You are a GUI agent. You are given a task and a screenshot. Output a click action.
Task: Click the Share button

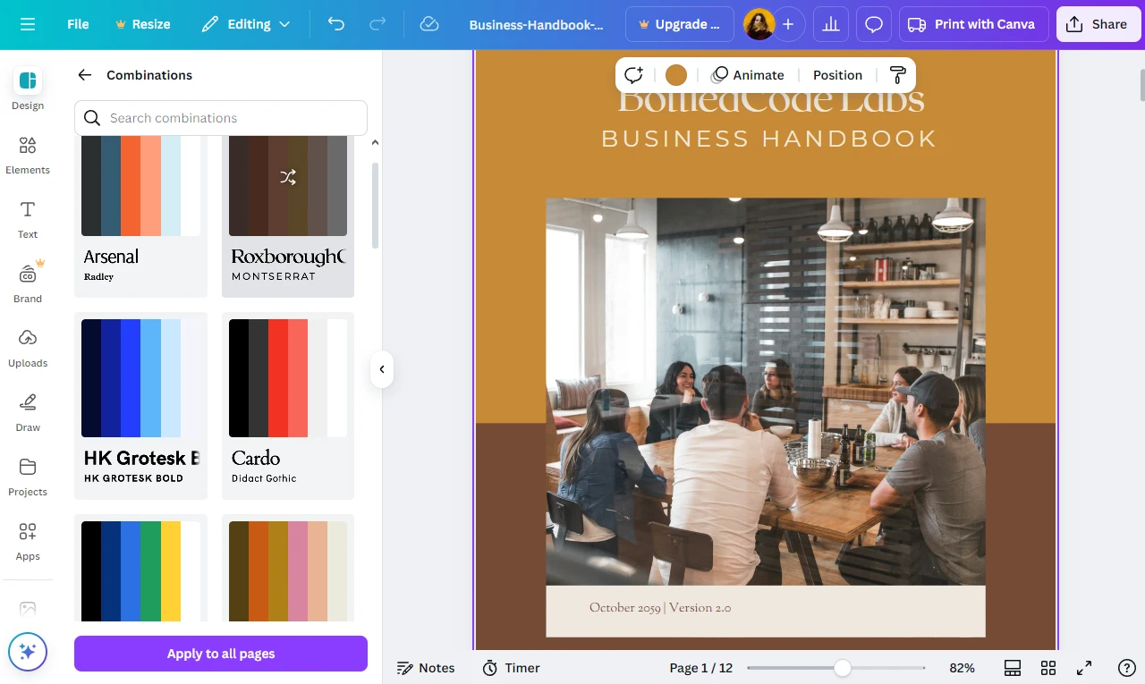[x=1097, y=24]
